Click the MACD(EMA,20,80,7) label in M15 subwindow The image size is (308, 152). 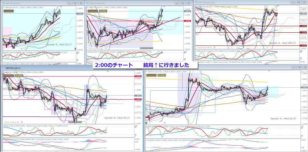(154, 140)
